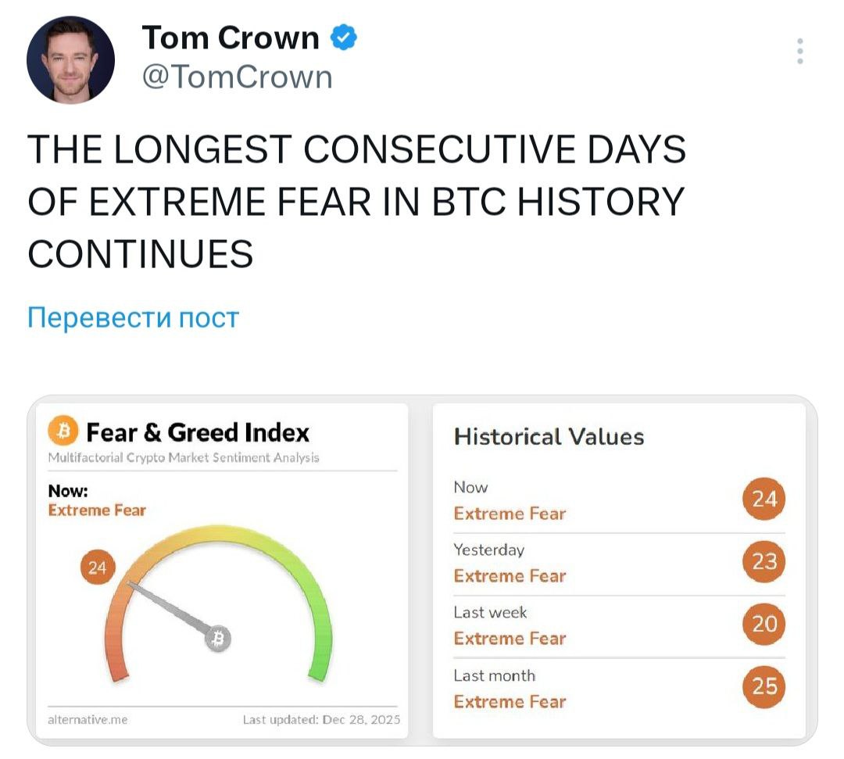
Task: Select the Last month value 25 circle
Action: click(x=764, y=686)
